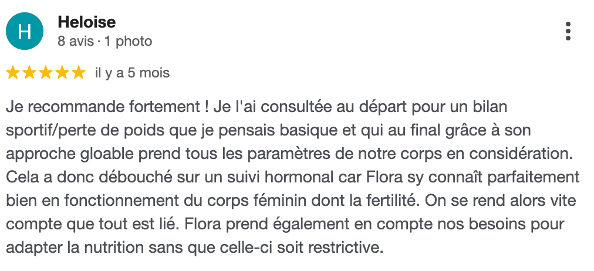This screenshot has height=271, width=594.
Task: Click the first yellow rating star
Action: (x=13, y=73)
